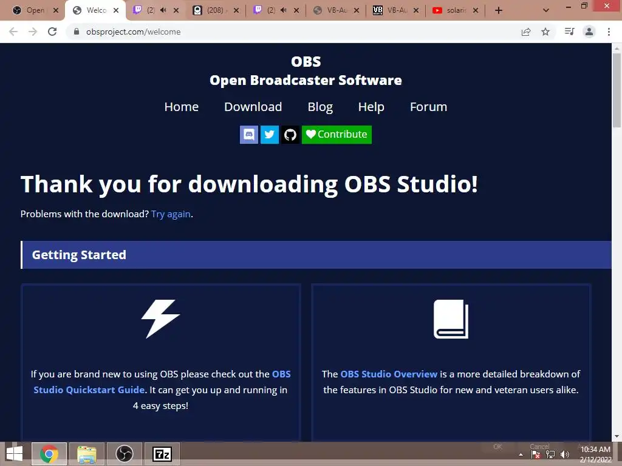Open the Blog page
The width and height of the screenshot is (622, 466).
[x=320, y=107]
